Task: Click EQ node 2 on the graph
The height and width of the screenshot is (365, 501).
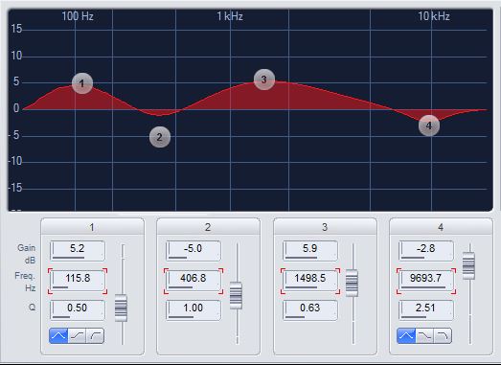Action: tap(160, 137)
